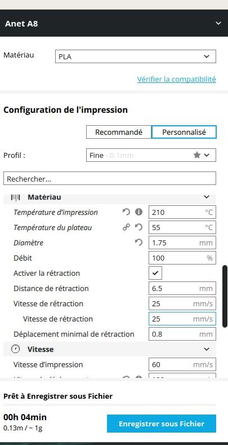Click the Matériau section barcode icon
This screenshot has height=445, width=228.
click(15, 197)
